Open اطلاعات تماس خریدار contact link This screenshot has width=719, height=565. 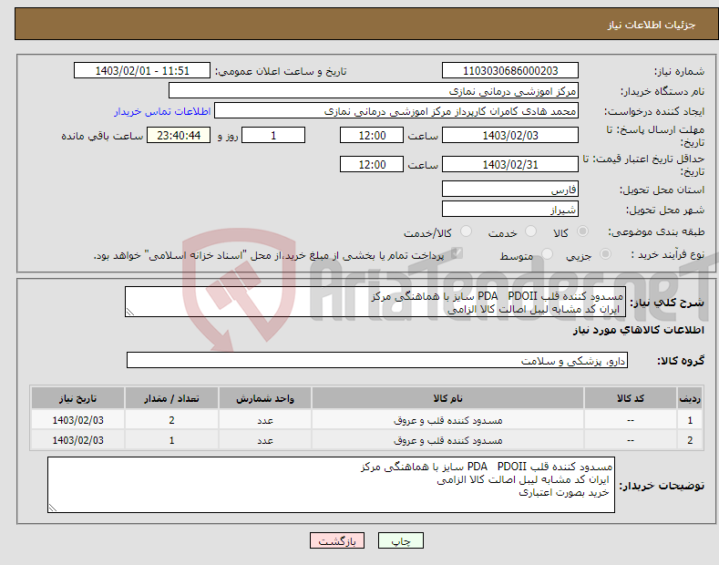[x=162, y=111]
